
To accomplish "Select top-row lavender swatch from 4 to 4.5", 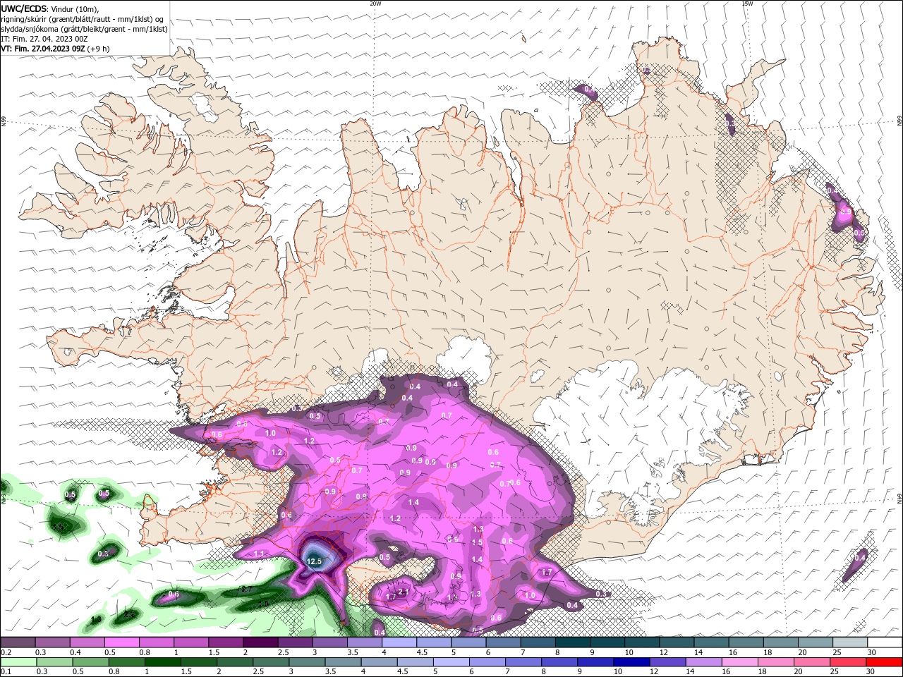I will 399,642.
